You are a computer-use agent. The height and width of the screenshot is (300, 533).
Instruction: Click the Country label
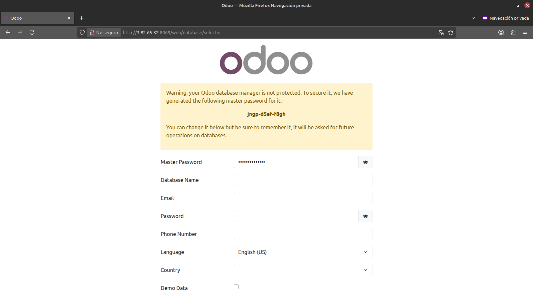pyautogui.click(x=170, y=270)
